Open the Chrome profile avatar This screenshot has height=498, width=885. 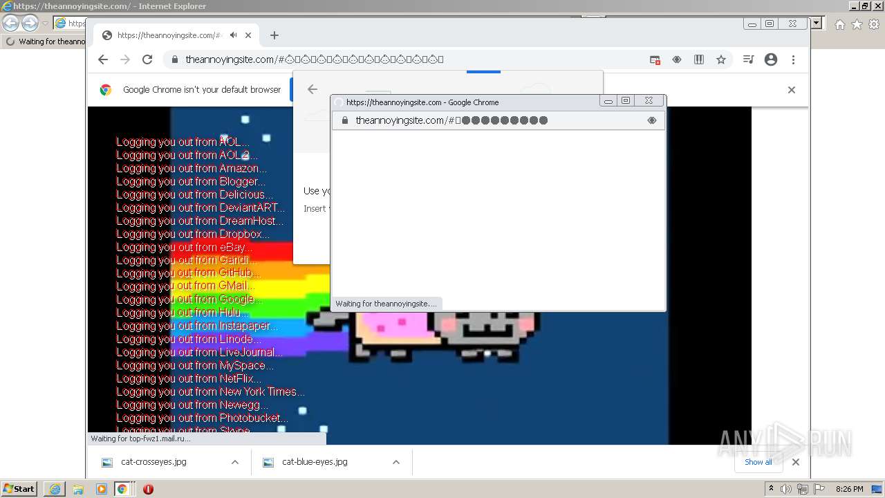point(771,59)
